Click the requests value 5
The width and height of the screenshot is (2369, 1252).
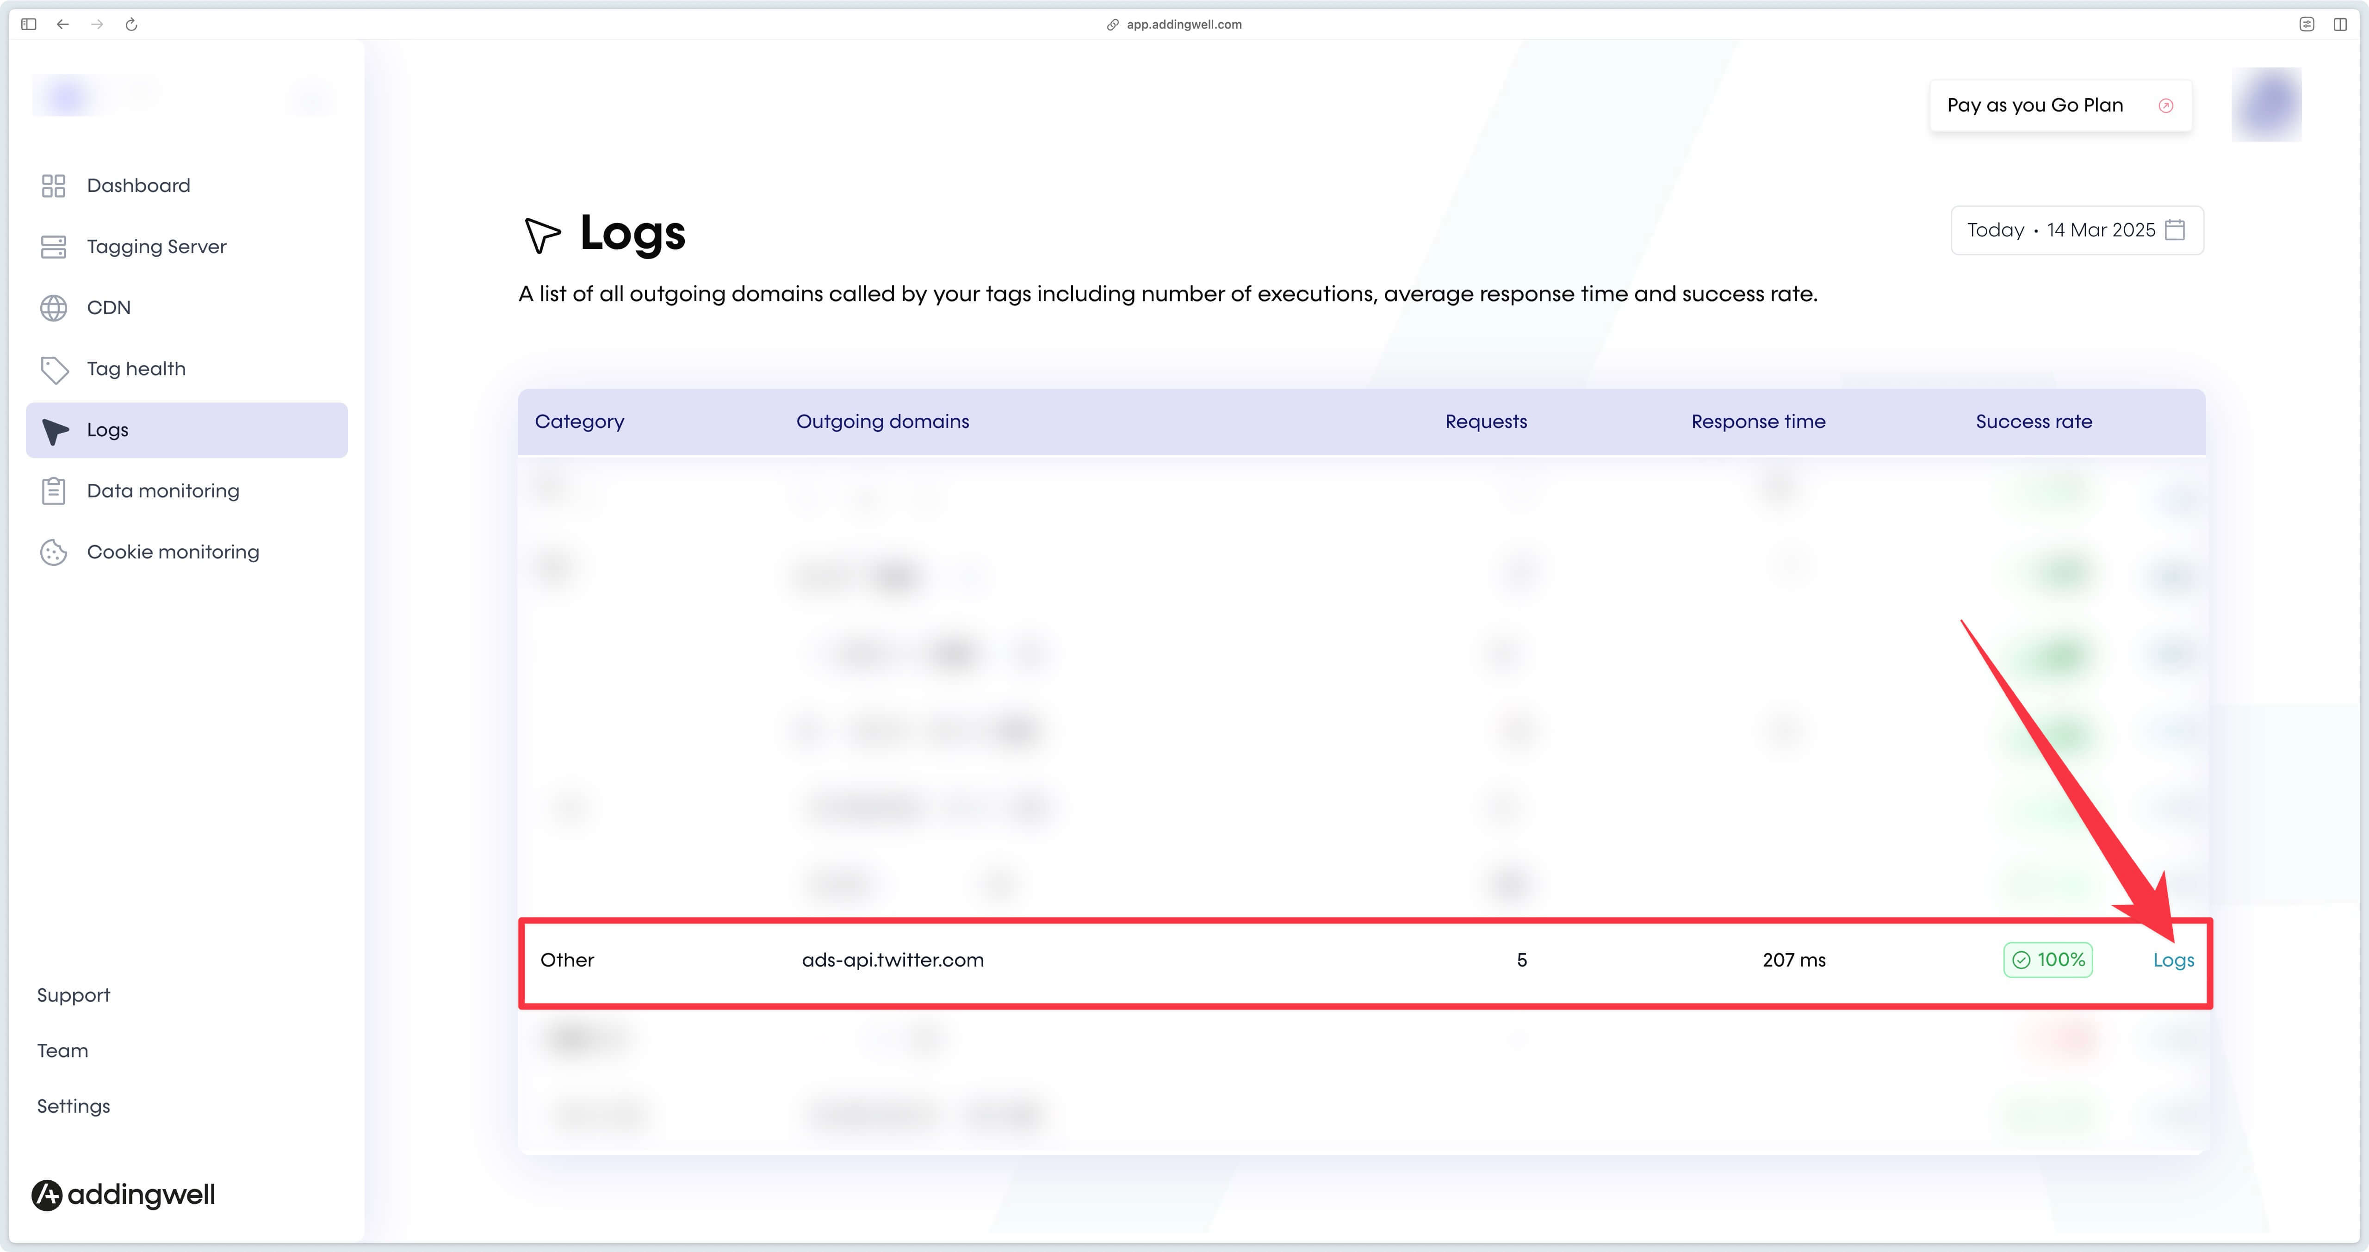point(1522,961)
